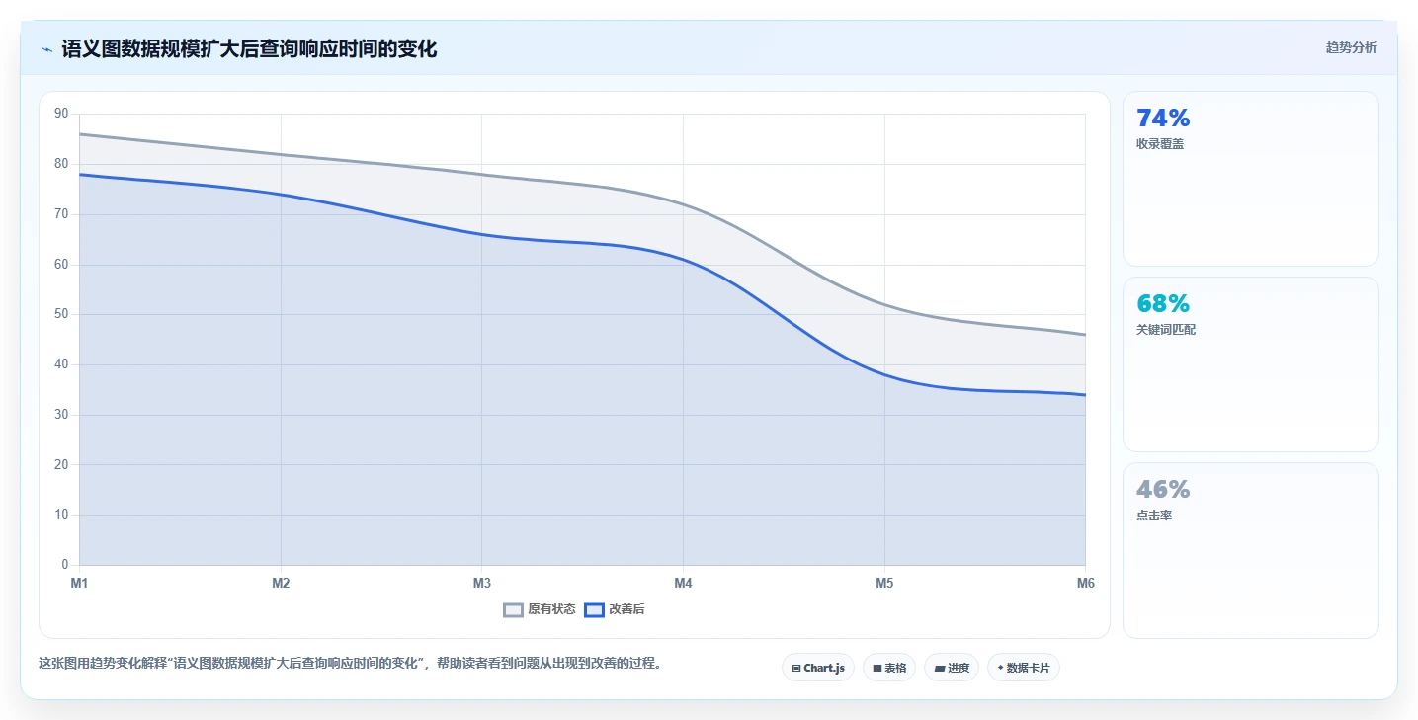Toggle the 原有状态 legend series

[540, 610]
